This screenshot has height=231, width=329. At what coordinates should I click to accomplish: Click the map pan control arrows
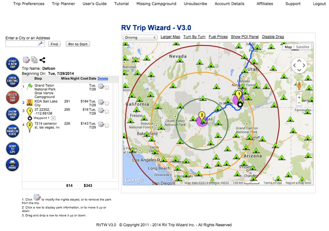(299, 65)
